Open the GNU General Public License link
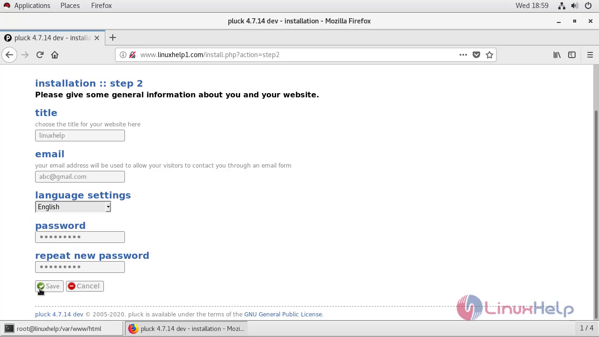 (283, 314)
